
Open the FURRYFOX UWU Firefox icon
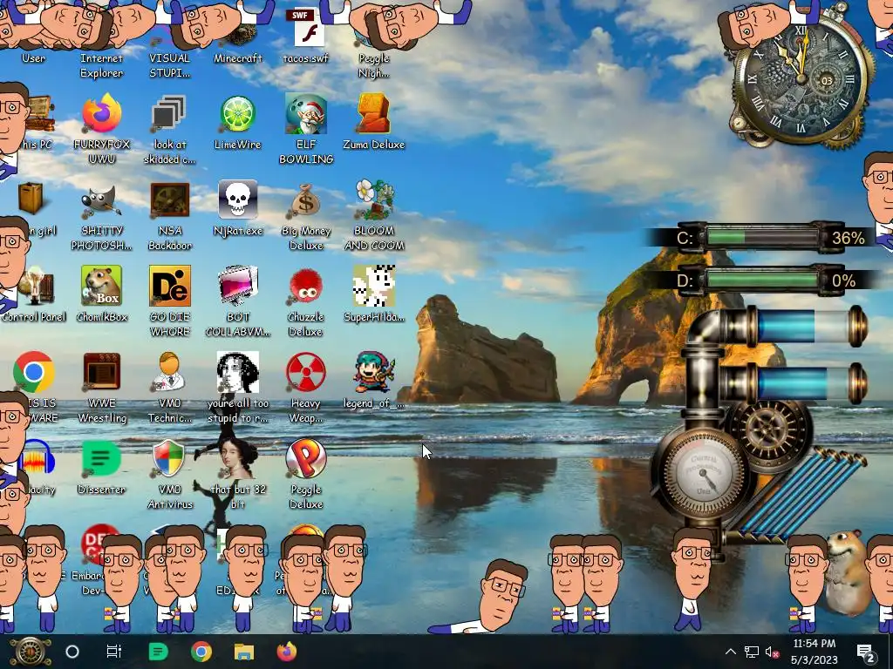pyautogui.click(x=101, y=113)
